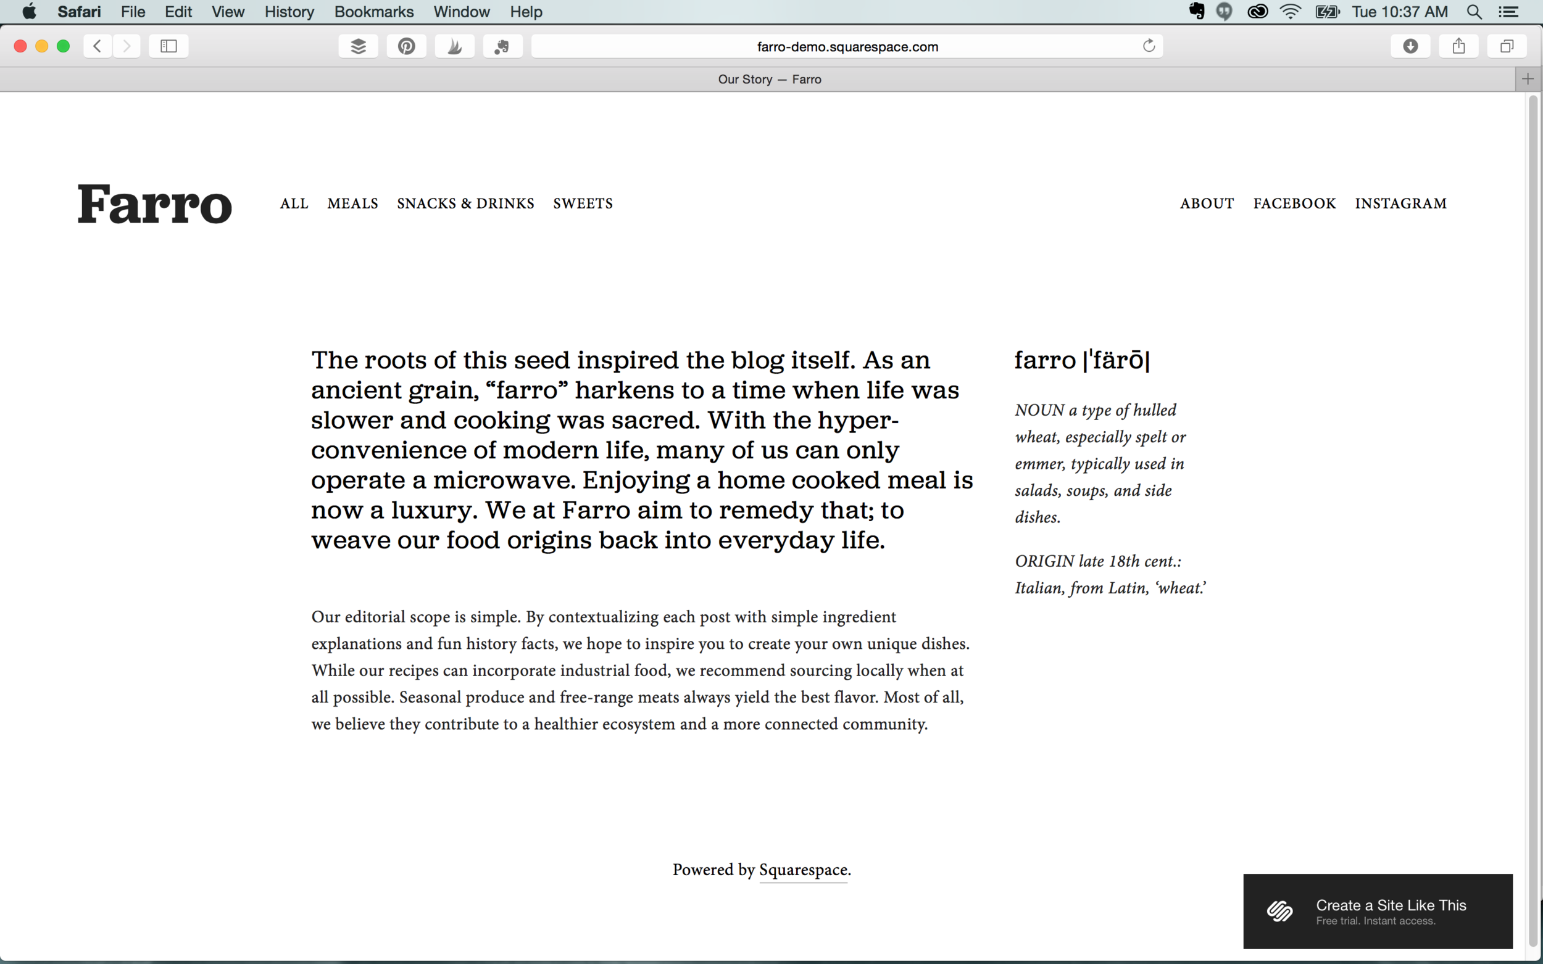Go to the MEALS category

(x=353, y=204)
